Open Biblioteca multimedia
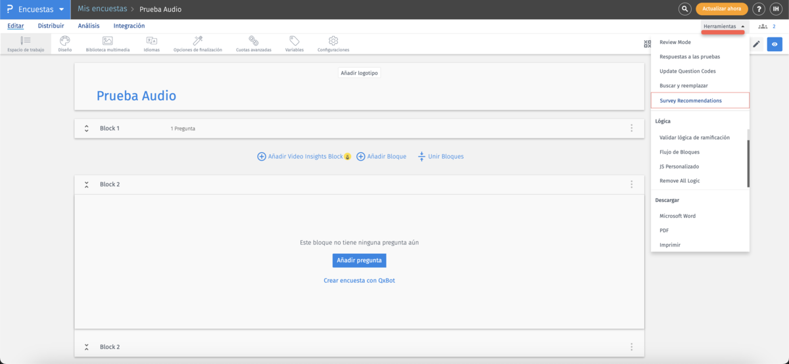Viewport: 789px width, 364px height. coord(107,44)
